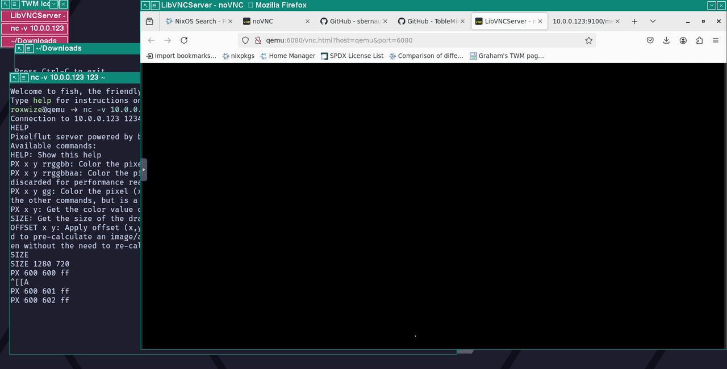This screenshot has width=727, height=369.
Task: Reload the current noVNC page
Action: click(x=184, y=40)
